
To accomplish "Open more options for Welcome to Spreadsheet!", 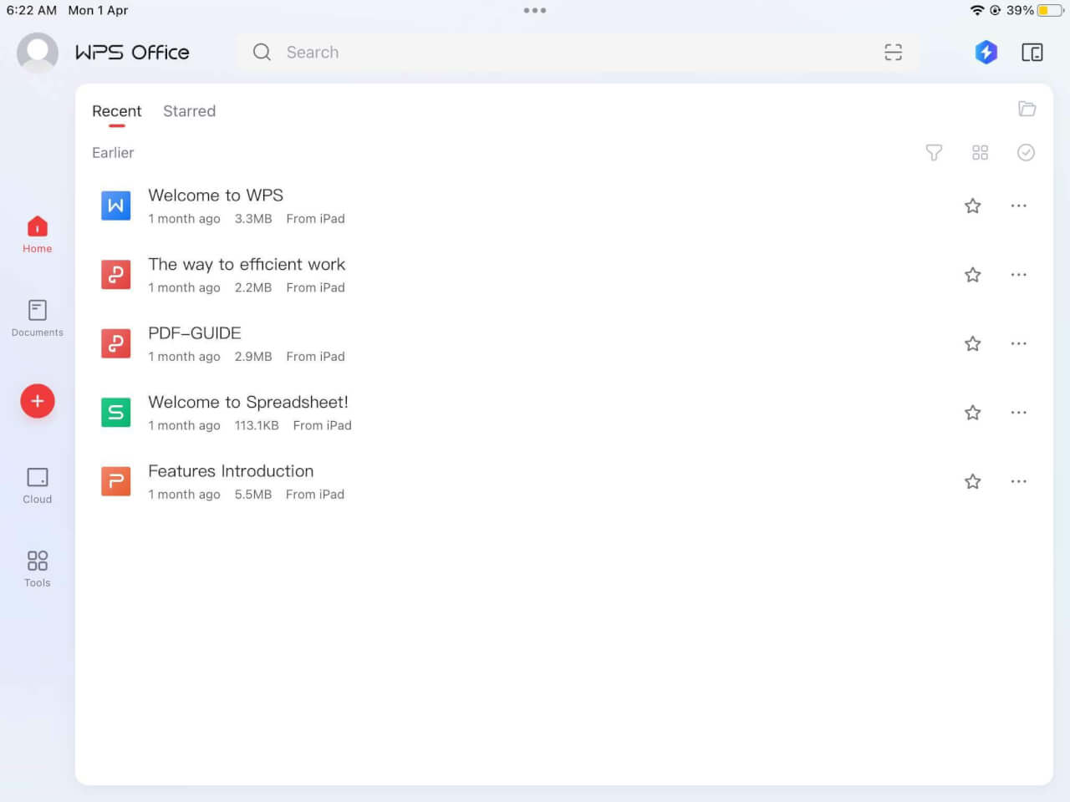I will coord(1018,412).
